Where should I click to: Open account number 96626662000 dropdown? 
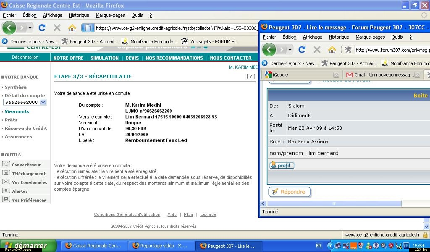click(25, 102)
